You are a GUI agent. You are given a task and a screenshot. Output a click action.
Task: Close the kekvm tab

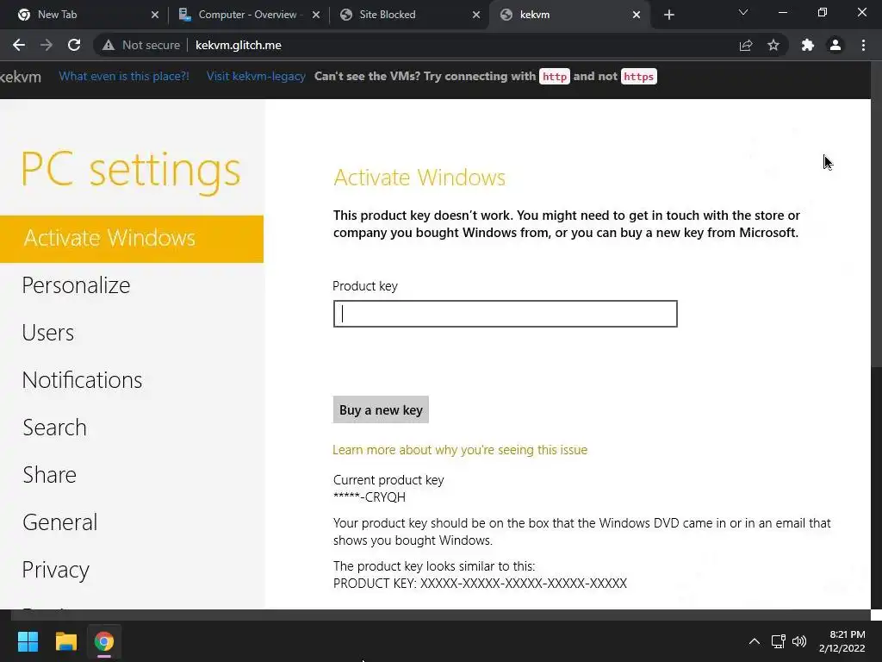[x=637, y=15]
